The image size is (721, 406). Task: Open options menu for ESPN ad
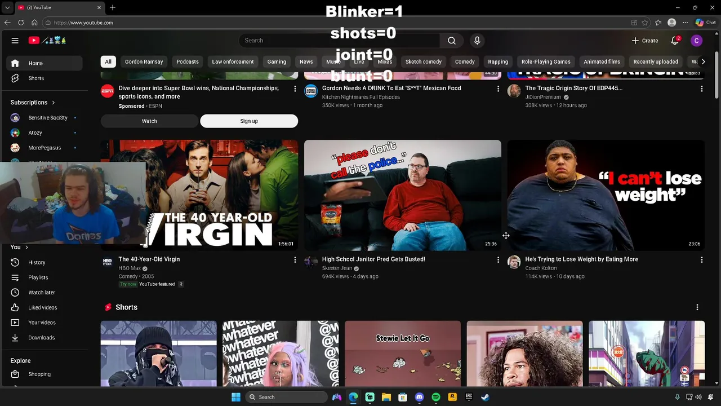tap(295, 89)
